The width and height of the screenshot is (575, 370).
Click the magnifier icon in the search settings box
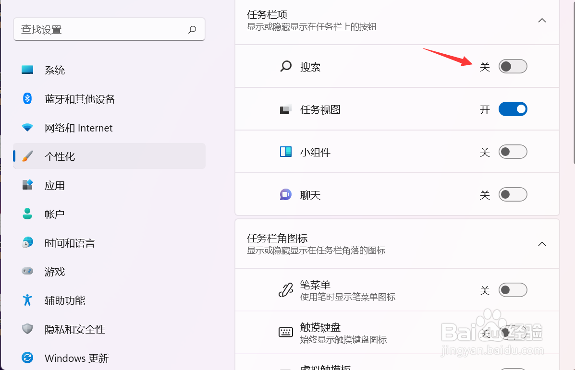[192, 29]
